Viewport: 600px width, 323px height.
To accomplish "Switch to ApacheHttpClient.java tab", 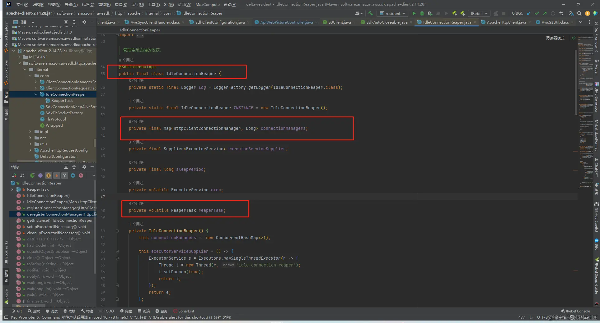I will 506,22.
